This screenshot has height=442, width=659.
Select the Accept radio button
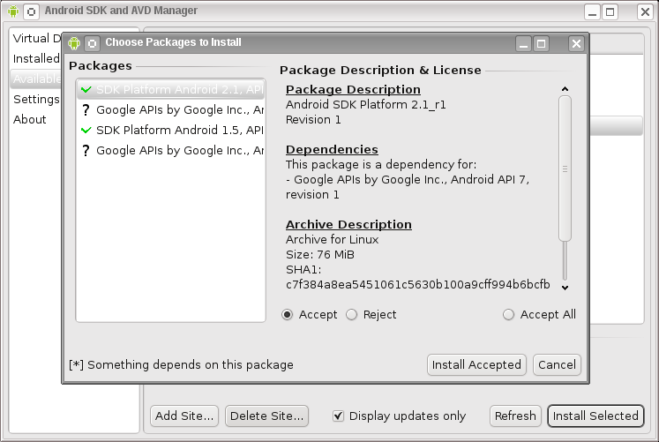(x=288, y=315)
